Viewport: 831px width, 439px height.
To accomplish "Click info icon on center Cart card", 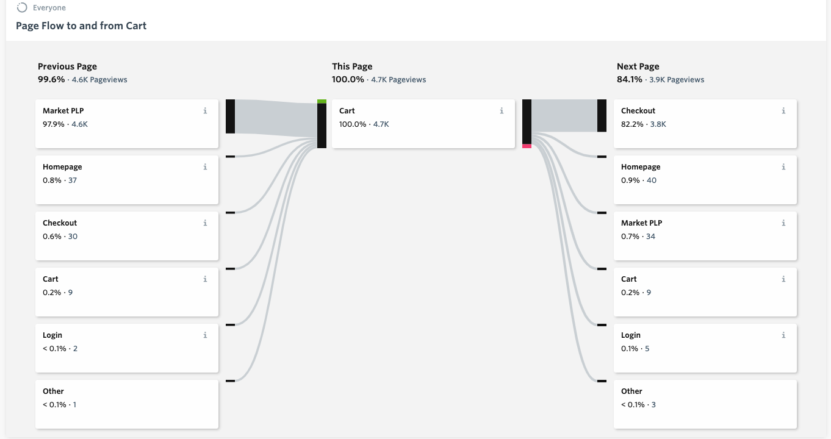I will tap(502, 111).
